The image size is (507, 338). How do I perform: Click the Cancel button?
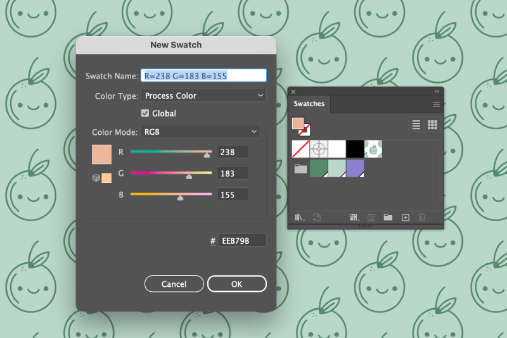(174, 284)
